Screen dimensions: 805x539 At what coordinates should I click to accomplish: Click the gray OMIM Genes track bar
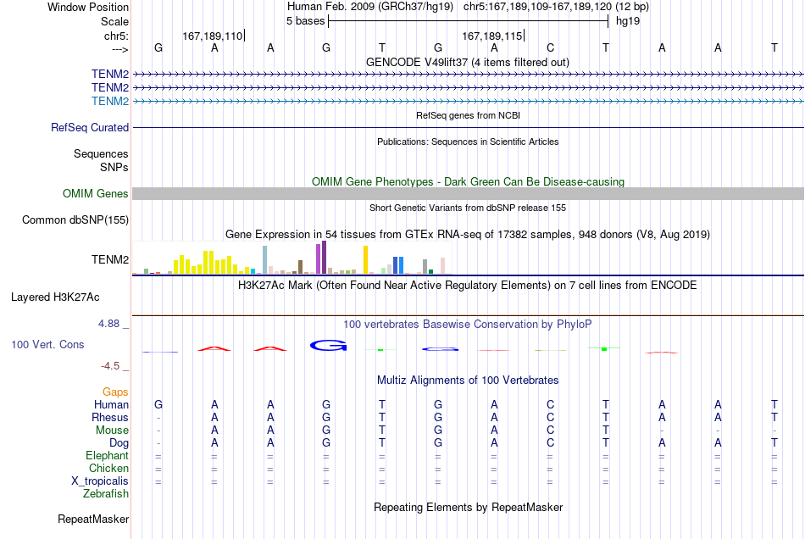click(468, 193)
